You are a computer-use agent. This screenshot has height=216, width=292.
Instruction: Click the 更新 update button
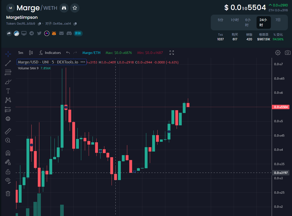[x=78, y=33]
